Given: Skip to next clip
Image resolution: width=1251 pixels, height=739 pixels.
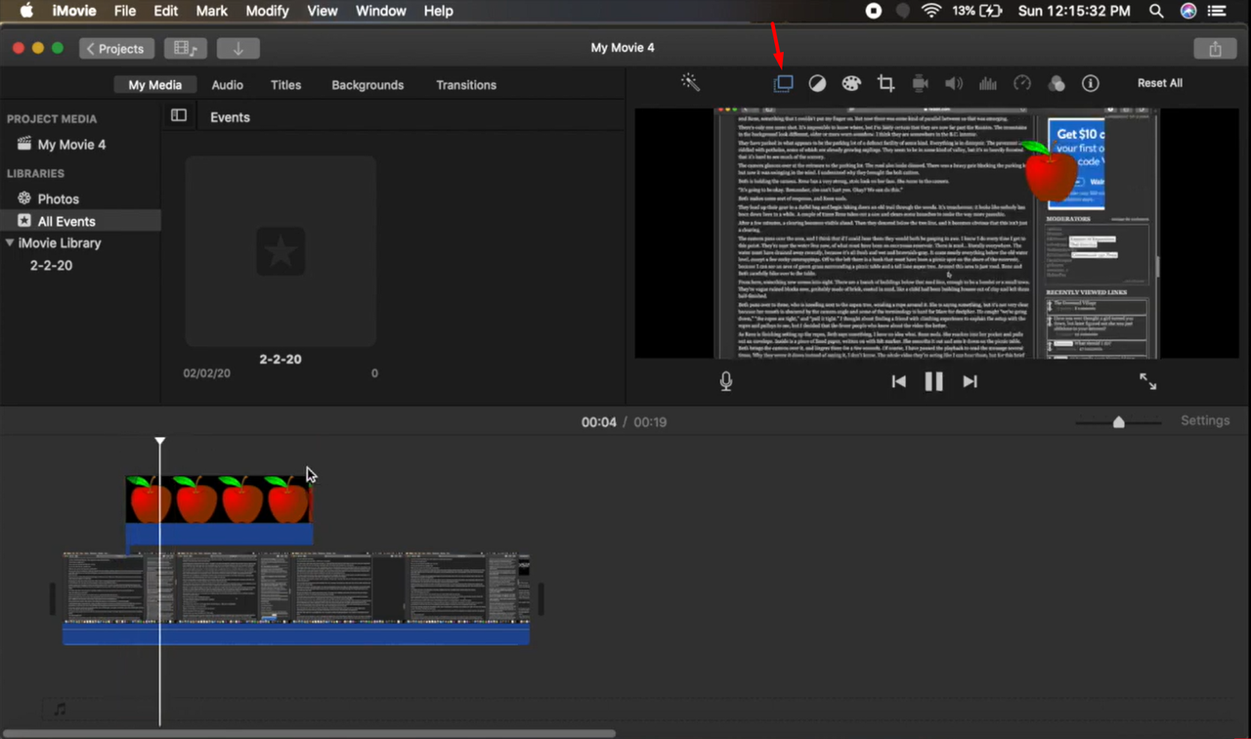Looking at the screenshot, I should point(970,381).
